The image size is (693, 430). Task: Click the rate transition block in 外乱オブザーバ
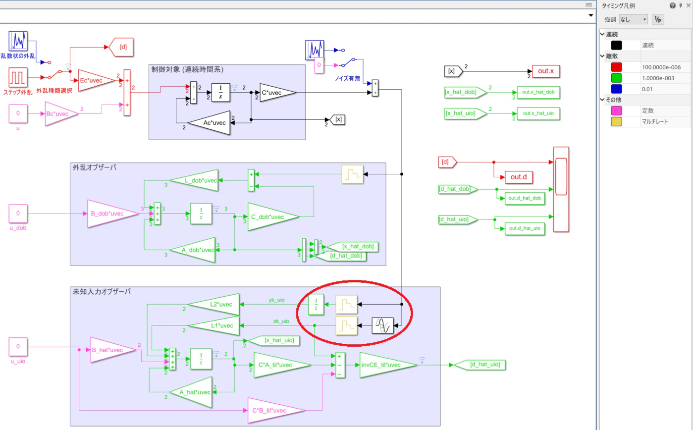click(x=353, y=174)
